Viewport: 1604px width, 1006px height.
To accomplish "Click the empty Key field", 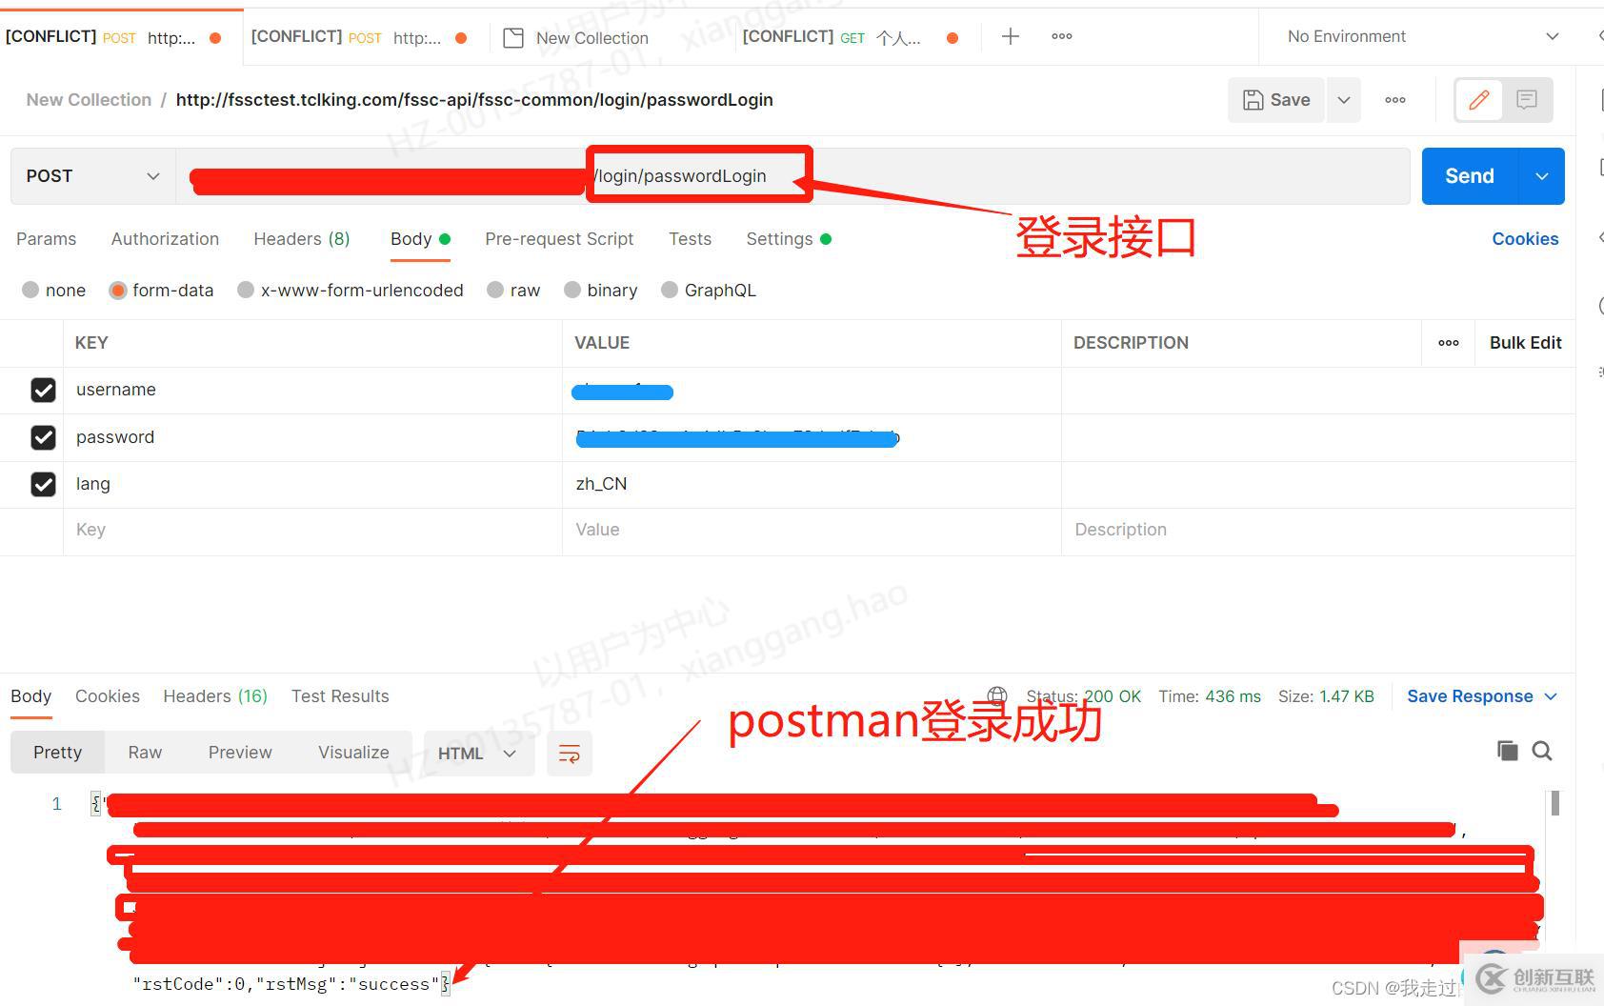I will coord(312,531).
